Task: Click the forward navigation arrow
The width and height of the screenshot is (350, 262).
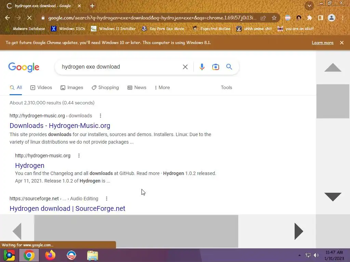Action: tap(18, 18)
